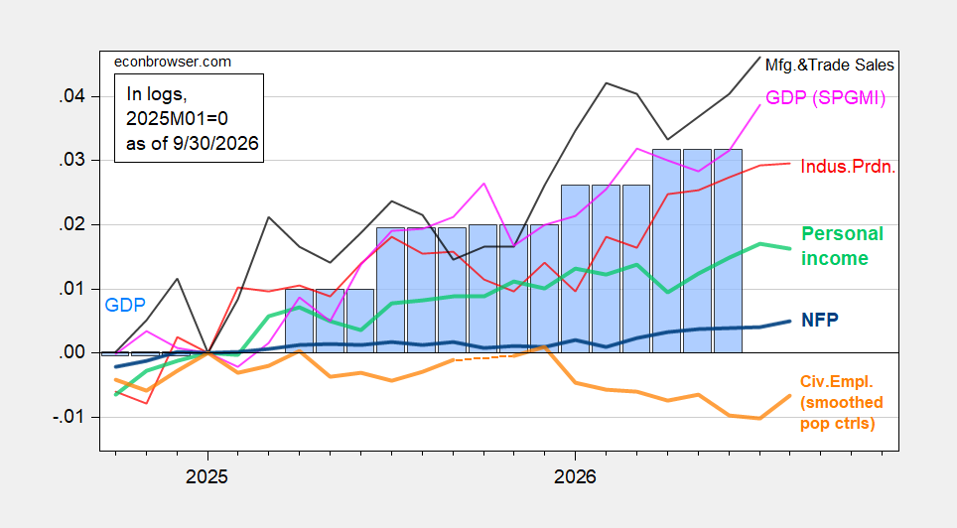The width and height of the screenshot is (957, 528).
Task: Click the GDP (SPGMI) magenta label
Action: 825,97
